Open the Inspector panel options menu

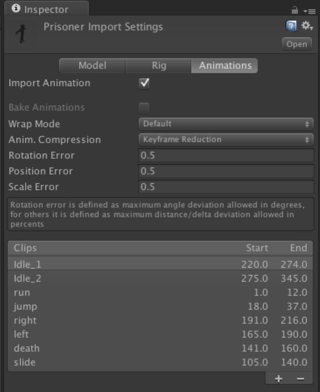click(306, 10)
